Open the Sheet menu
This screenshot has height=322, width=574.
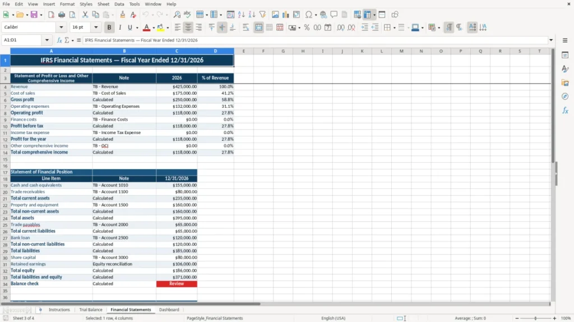click(x=103, y=4)
